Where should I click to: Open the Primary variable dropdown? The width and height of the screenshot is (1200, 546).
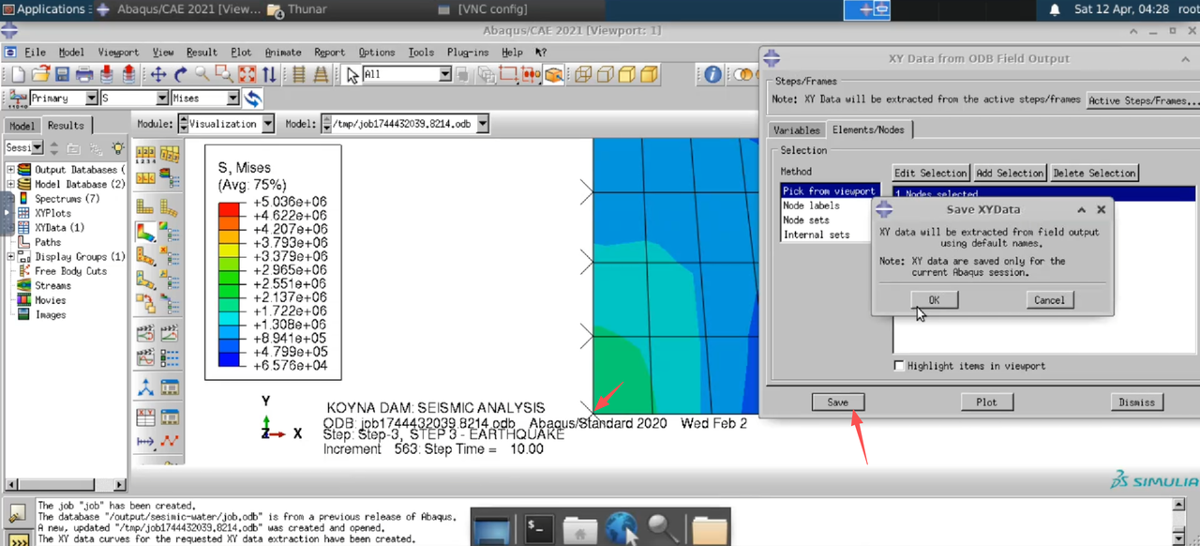click(x=91, y=98)
